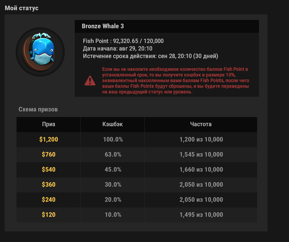Click the "Мой статус" heading

click(x=21, y=8)
